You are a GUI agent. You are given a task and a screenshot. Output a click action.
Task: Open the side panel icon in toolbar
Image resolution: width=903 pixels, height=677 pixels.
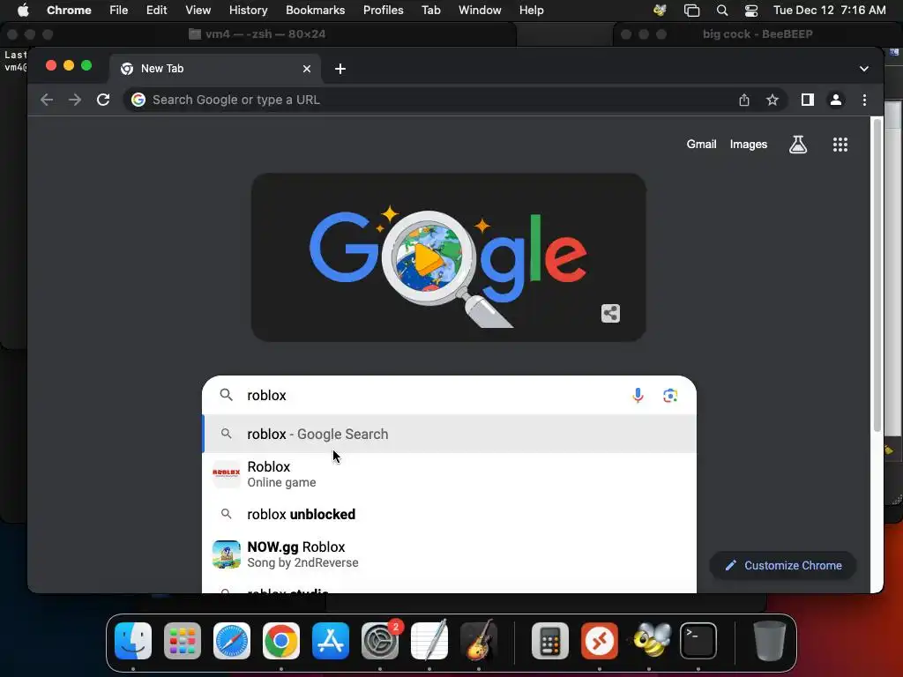tap(808, 100)
